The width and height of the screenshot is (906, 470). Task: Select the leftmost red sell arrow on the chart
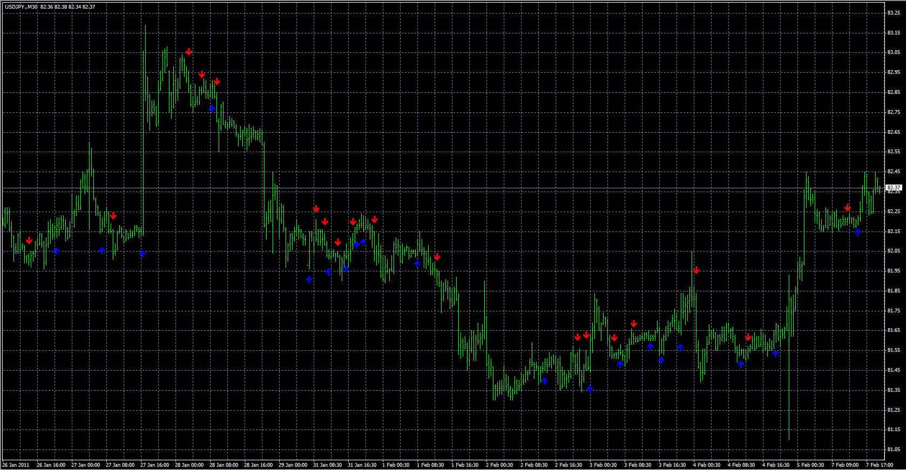pyautogui.click(x=29, y=241)
